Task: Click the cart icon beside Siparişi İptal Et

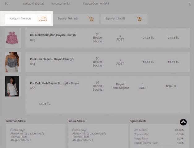Action: point(139,19)
